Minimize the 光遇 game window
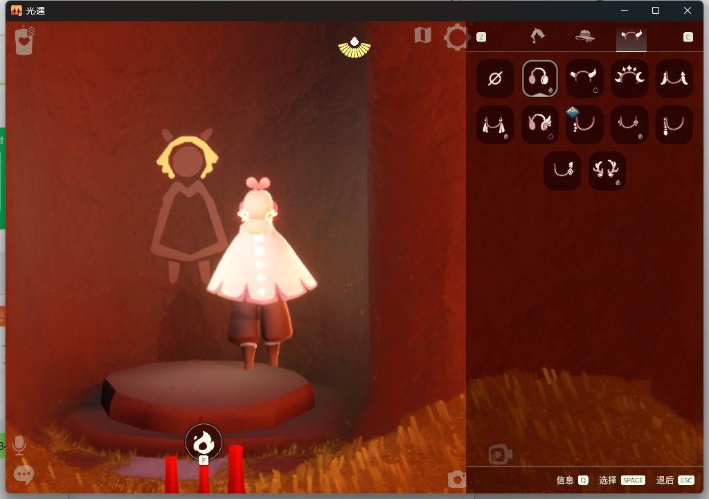 625,10
